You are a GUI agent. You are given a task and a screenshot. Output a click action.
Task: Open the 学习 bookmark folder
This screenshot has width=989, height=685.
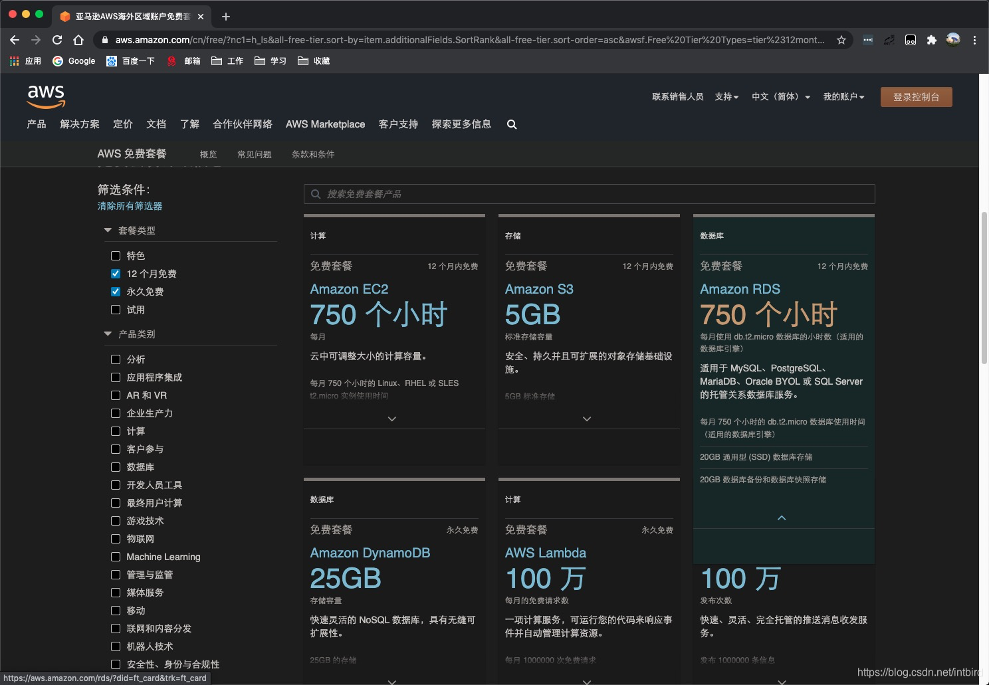[271, 61]
